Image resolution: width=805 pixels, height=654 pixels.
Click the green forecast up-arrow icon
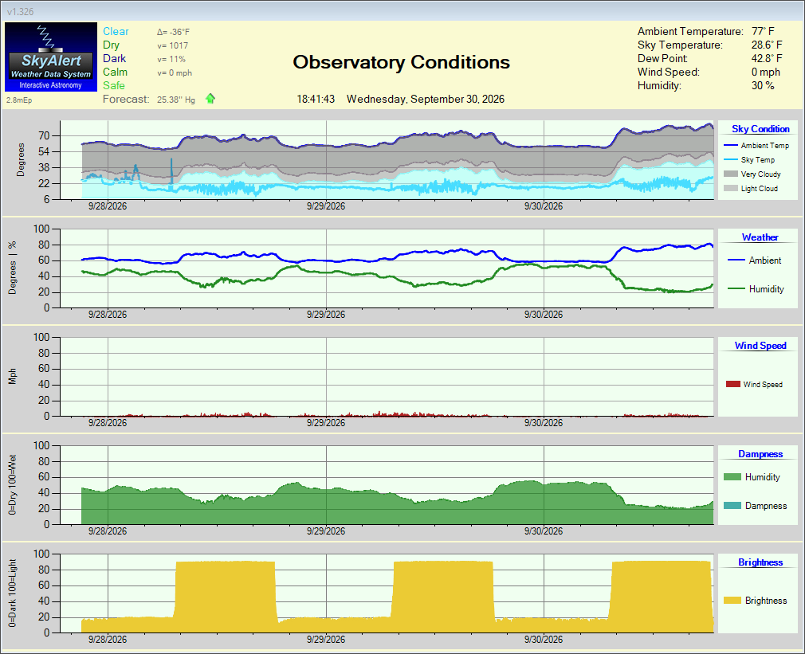click(x=210, y=99)
